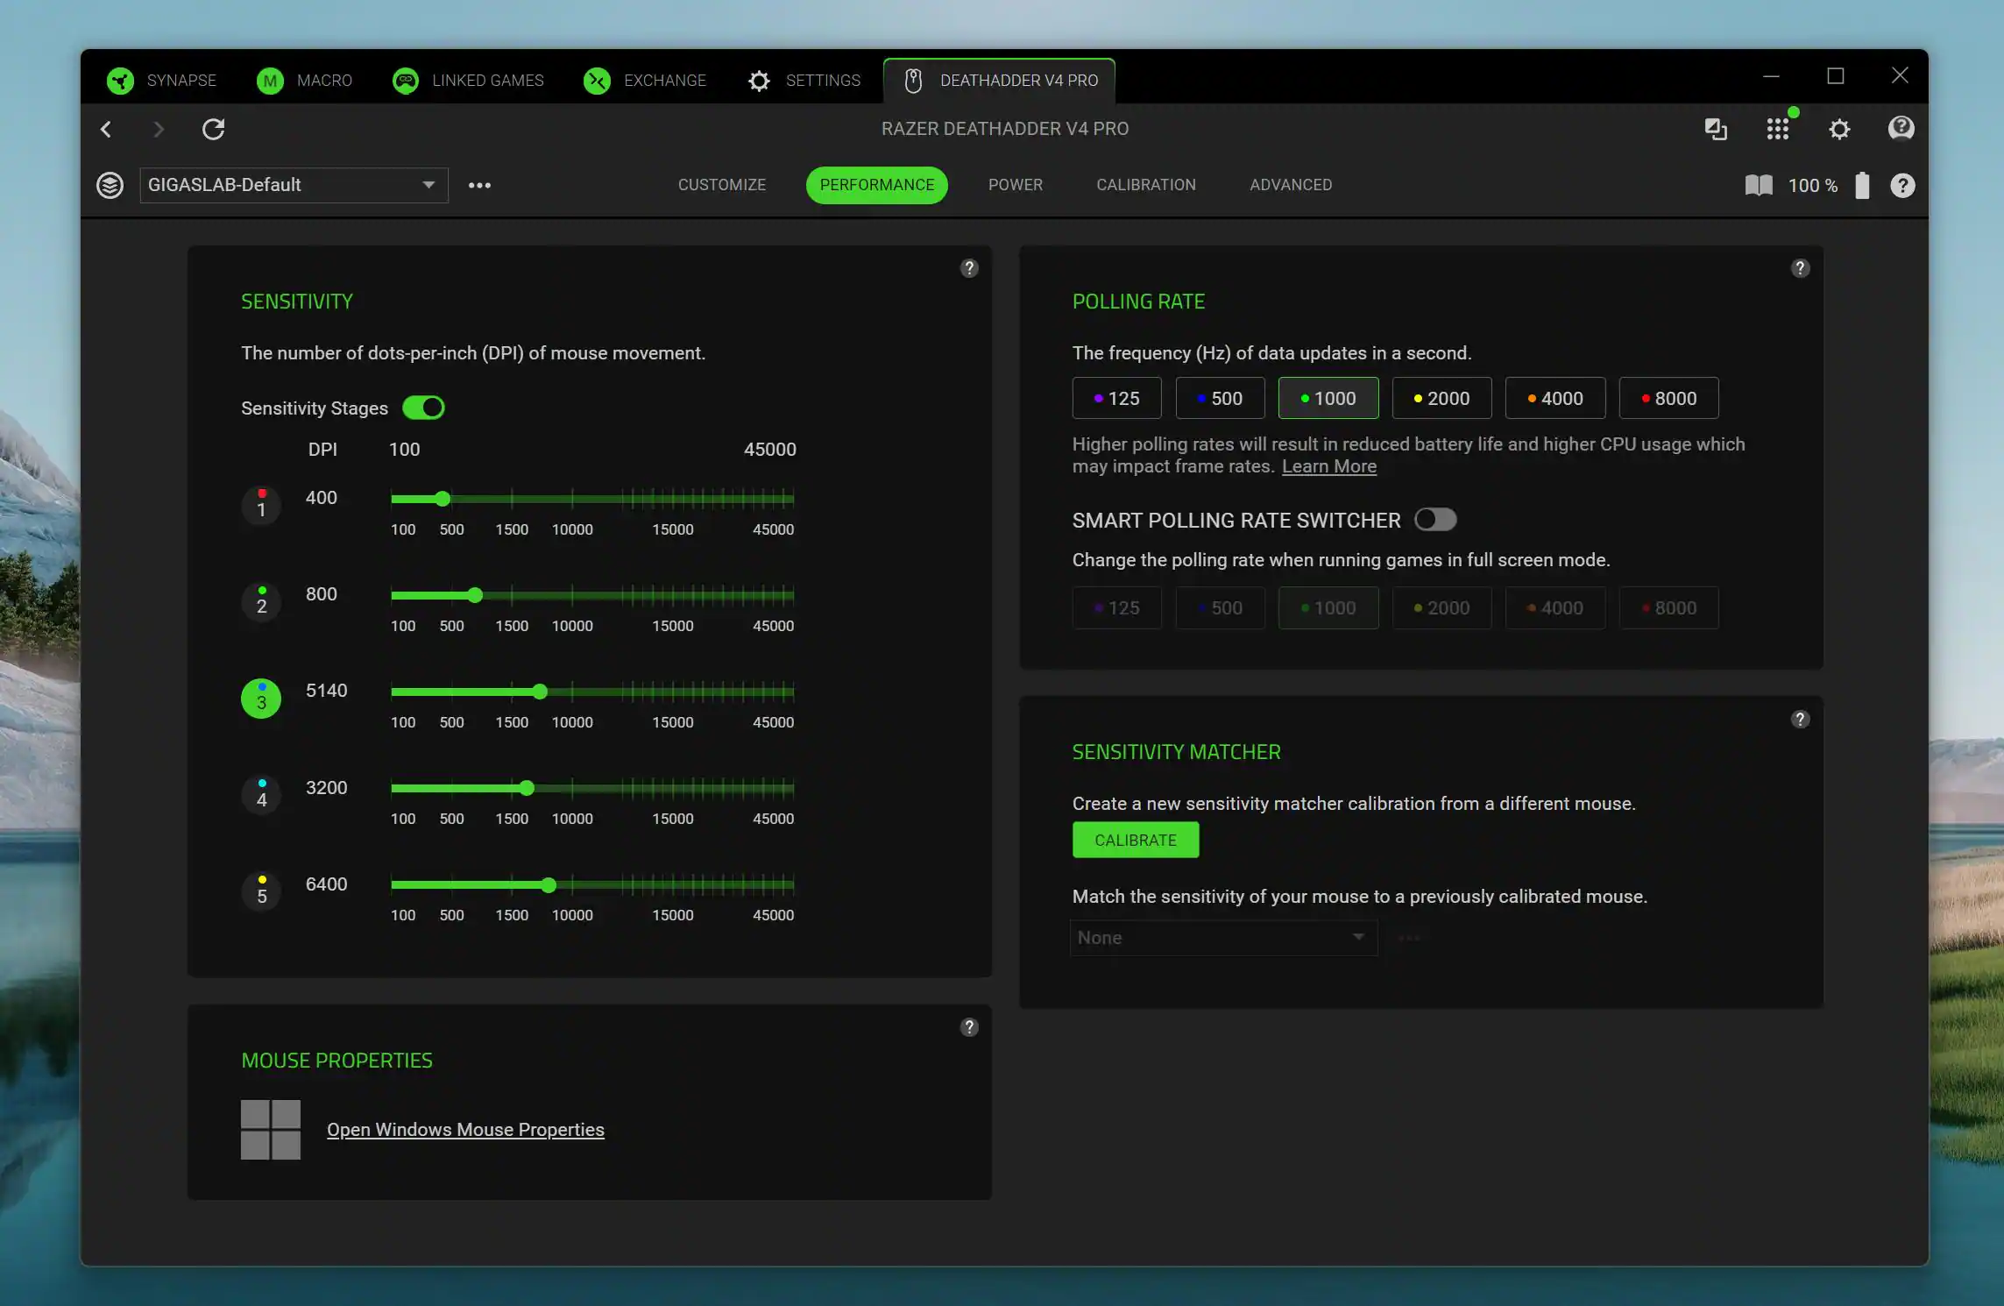Click the Windows logo in Mouse Properties
The image size is (2004, 1306).
(x=271, y=1129)
